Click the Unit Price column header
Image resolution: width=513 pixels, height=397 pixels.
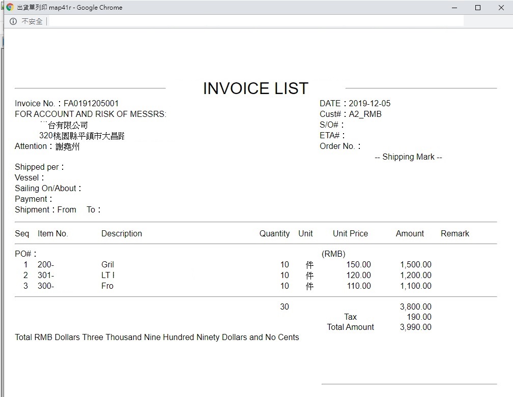[350, 234]
